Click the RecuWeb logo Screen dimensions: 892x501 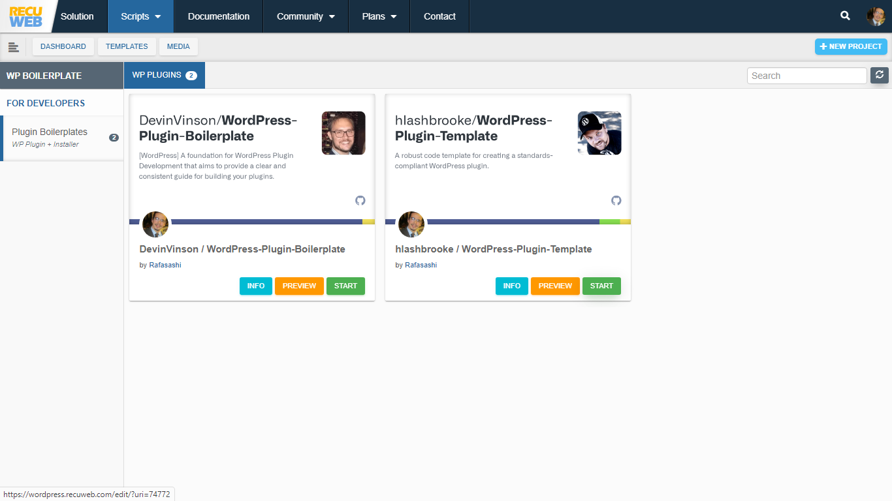[25, 16]
